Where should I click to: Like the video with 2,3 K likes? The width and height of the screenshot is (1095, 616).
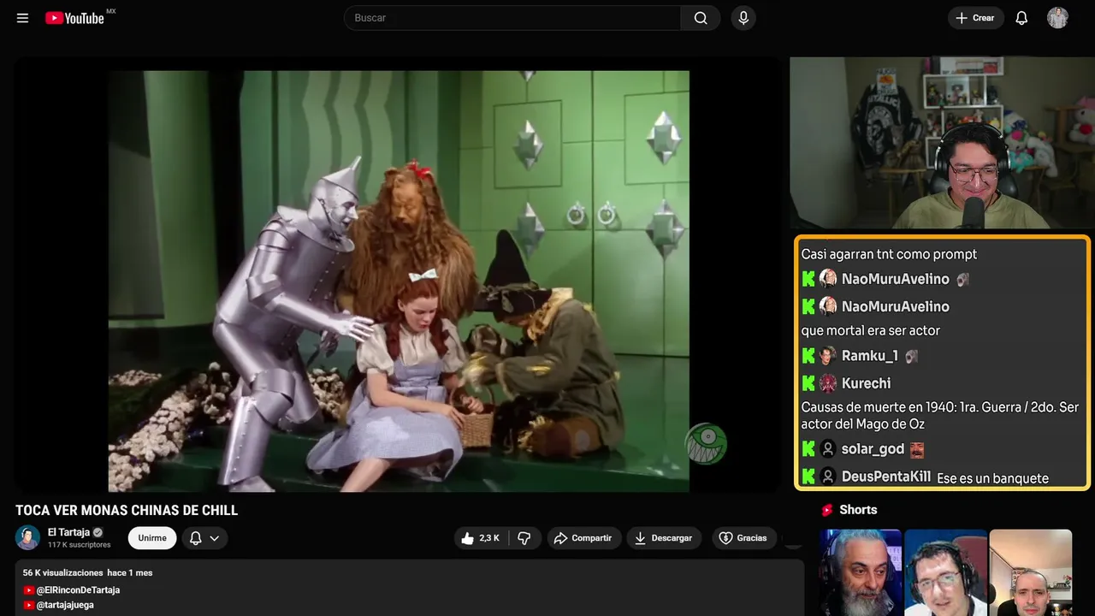(x=481, y=538)
